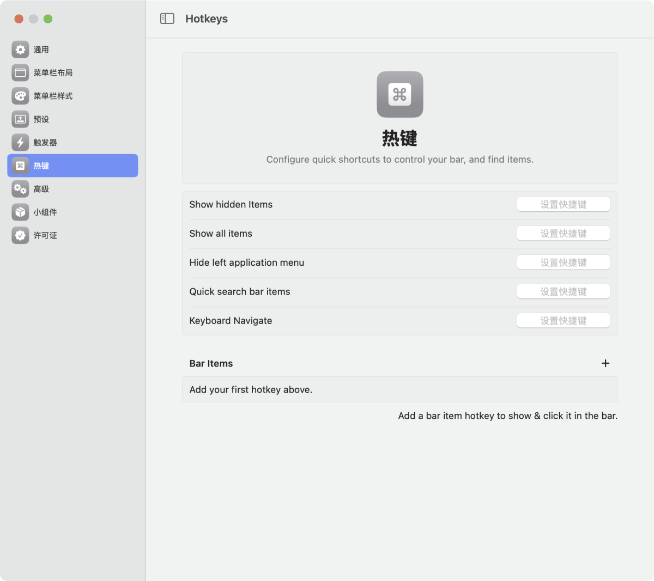Image resolution: width=654 pixels, height=581 pixels.
Task: Record hotkey for Hide left application menu
Action: click(563, 262)
